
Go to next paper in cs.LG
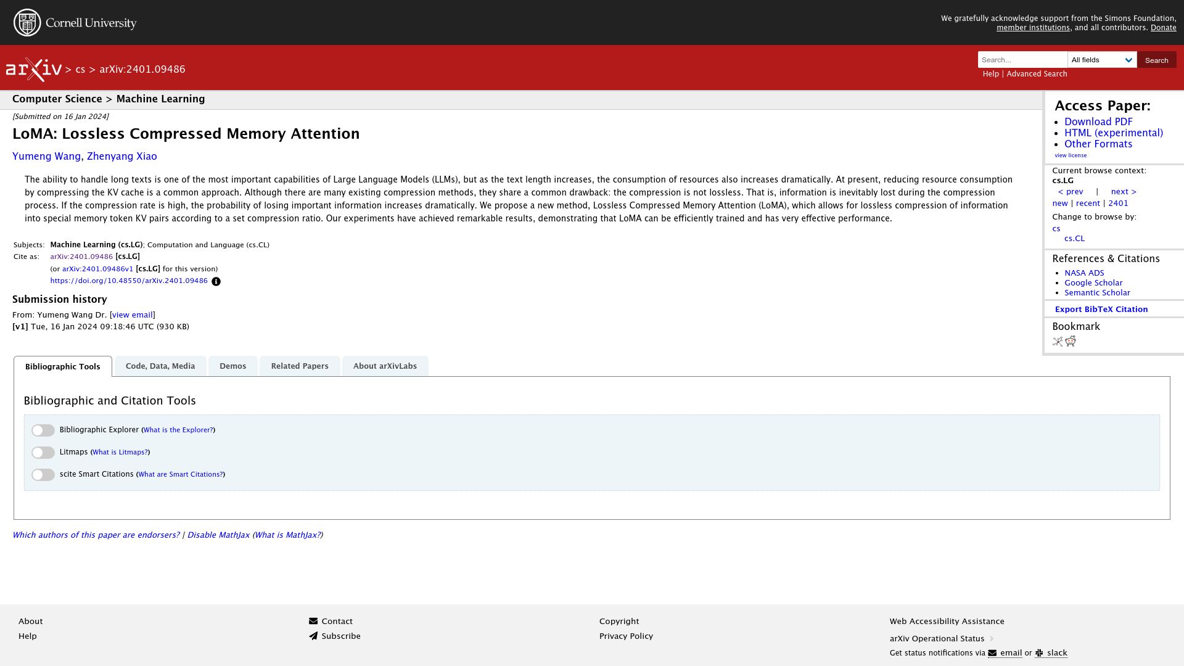coord(1124,192)
